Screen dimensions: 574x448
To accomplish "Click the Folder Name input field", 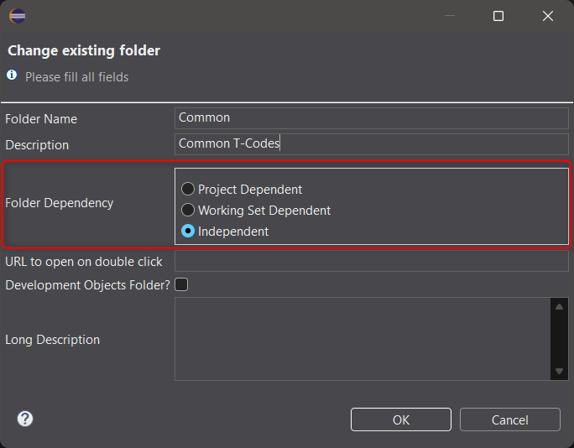I will click(372, 117).
